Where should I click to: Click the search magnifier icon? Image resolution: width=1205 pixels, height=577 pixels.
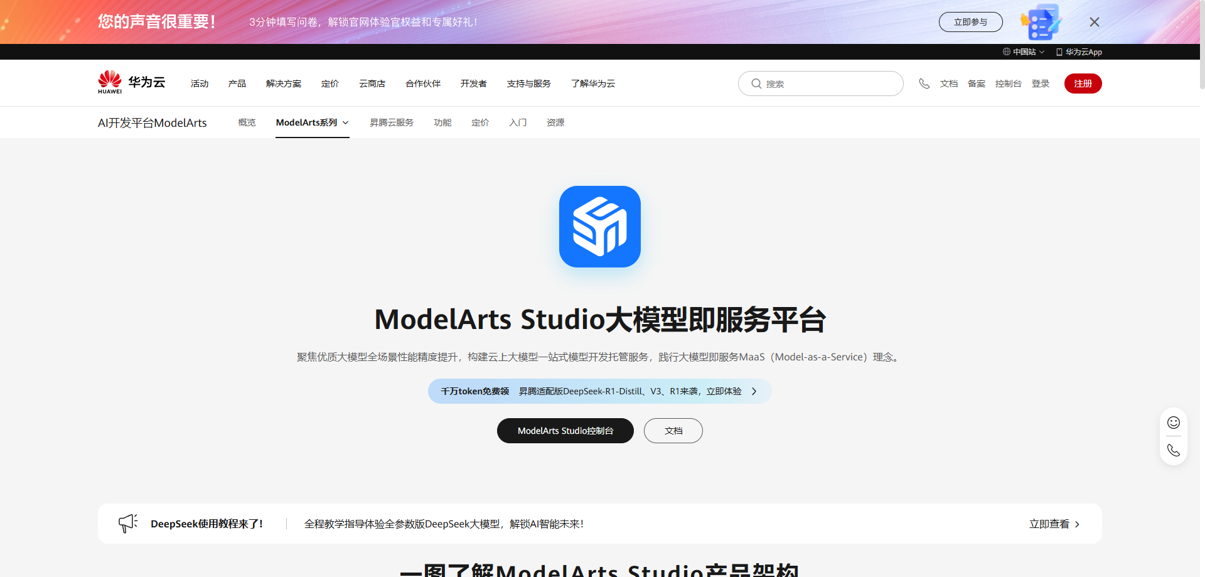tap(756, 84)
